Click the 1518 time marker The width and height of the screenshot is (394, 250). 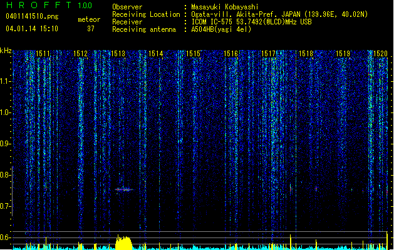pos(306,54)
